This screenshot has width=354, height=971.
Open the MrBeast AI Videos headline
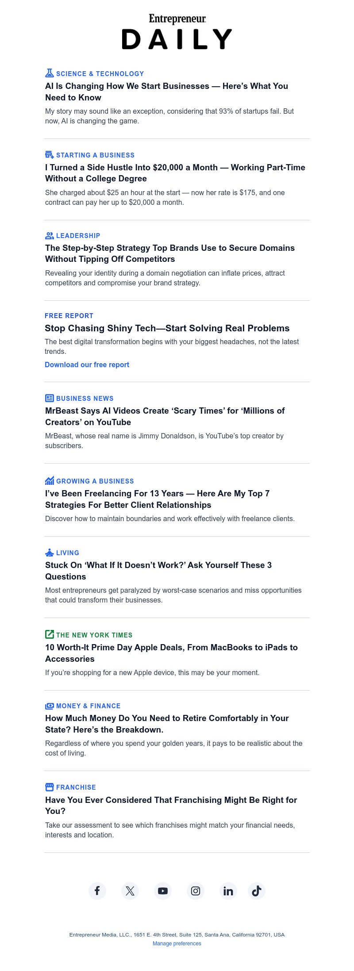pyautogui.click(x=165, y=416)
